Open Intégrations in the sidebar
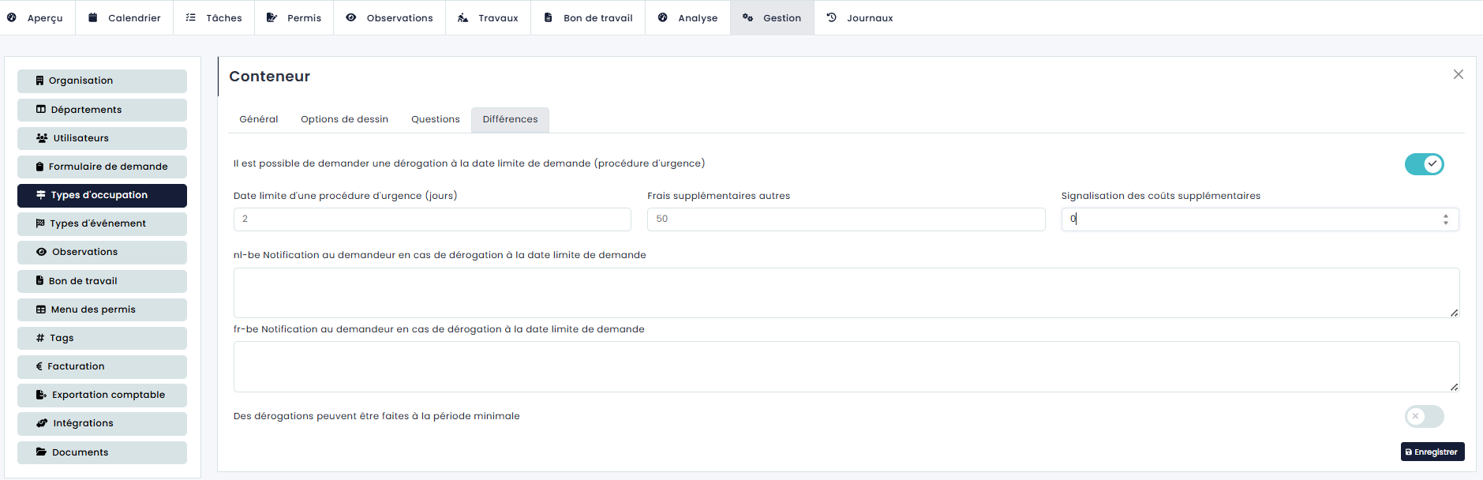 (102, 423)
